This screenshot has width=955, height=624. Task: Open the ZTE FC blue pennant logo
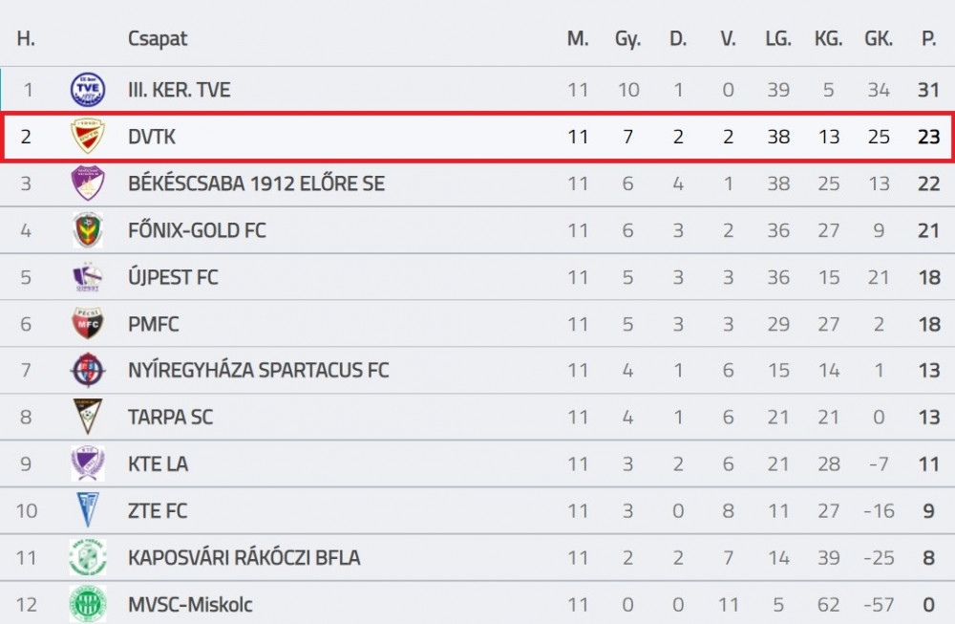(88, 510)
